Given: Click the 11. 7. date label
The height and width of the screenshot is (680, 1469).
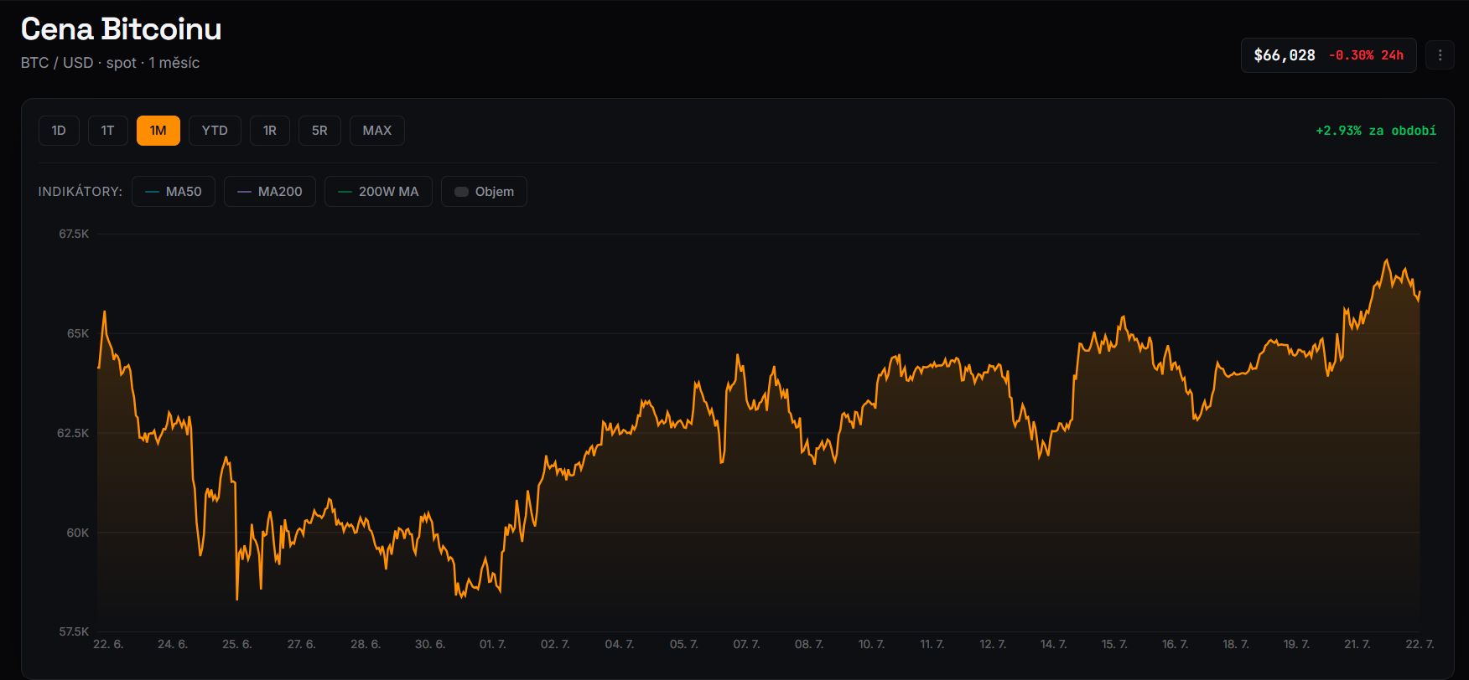Looking at the screenshot, I should click(x=932, y=644).
